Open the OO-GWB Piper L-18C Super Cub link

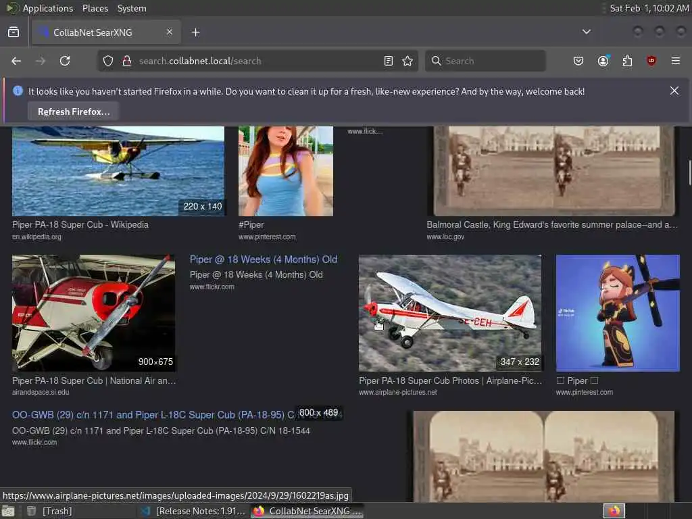(153, 415)
